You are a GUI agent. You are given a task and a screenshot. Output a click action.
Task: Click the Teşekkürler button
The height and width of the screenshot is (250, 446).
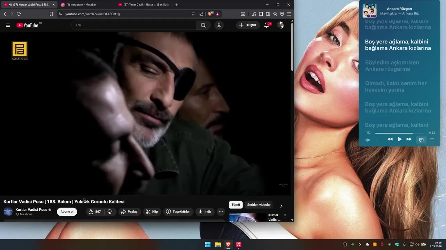(178, 212)
